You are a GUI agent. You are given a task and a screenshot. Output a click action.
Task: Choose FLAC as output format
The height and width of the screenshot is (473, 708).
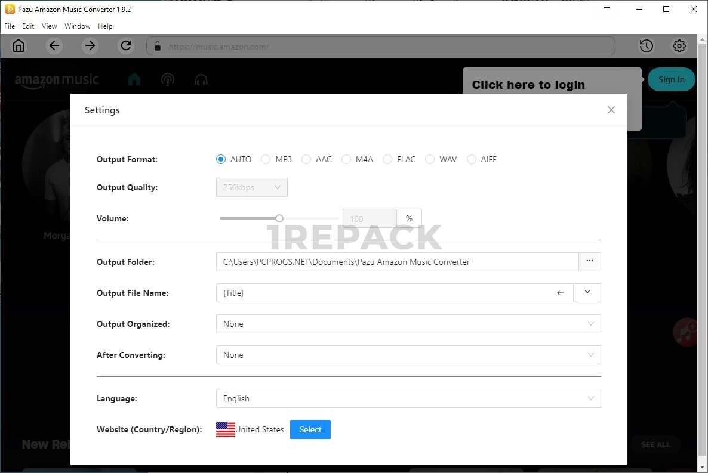pos(387,159)
